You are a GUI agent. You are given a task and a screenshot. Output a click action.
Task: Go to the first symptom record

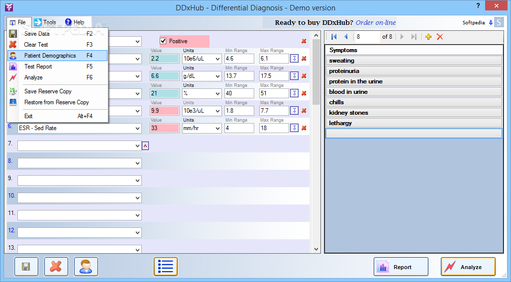point(334,37)
